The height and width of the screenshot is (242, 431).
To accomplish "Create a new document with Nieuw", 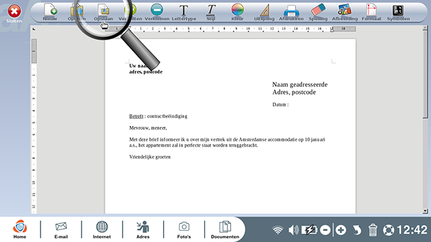I will (50, 13).
